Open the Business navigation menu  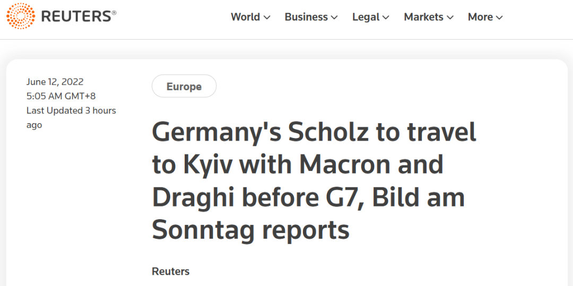tap(306, 17)
